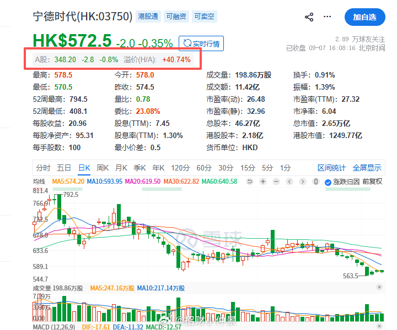Screen dimensions: 397x330
Task: Click the 港股市值 value 1249.77亿
Action: [346, 136]
